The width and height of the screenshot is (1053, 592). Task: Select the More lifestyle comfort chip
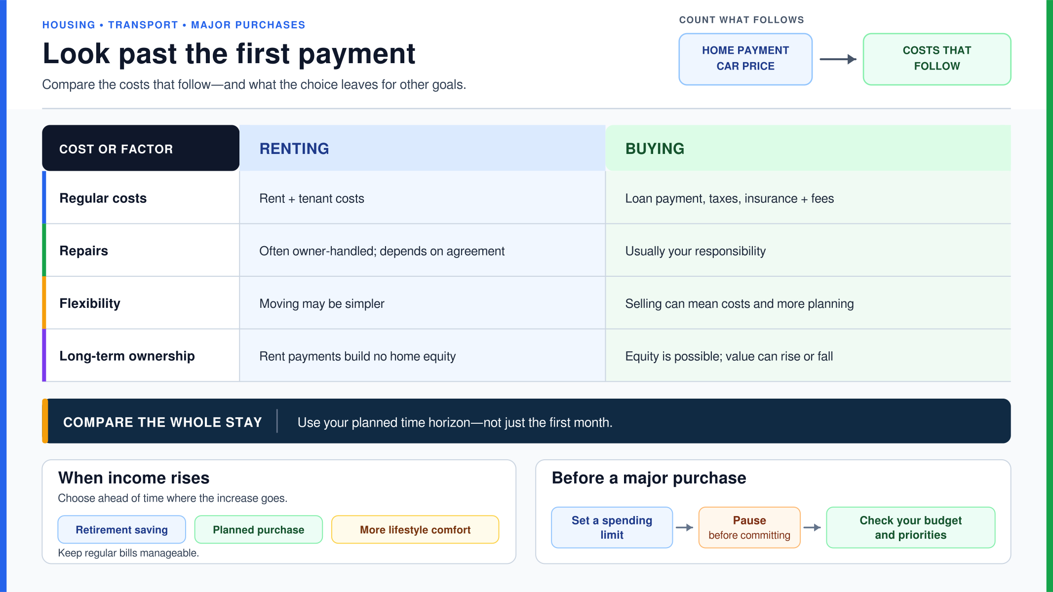point(415,529)
